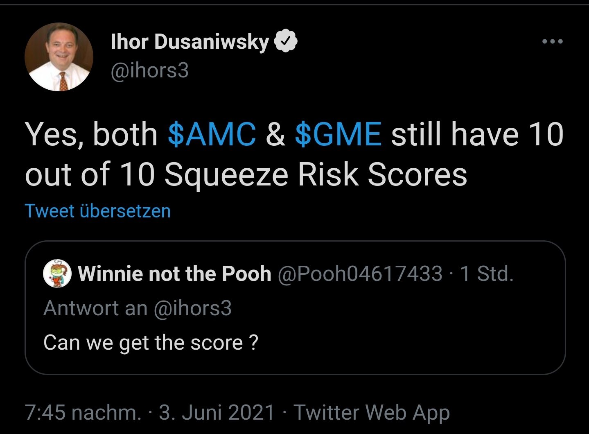The width and height of the screenshot is (589, 434).
Task: Click the "Yes, both" text in the tweet
Action: pyautogui.click(x=91, y=134)
